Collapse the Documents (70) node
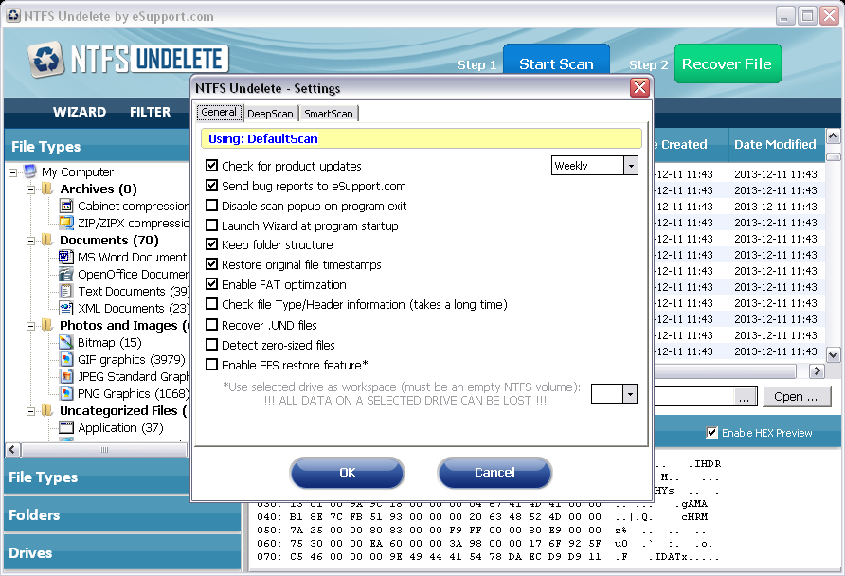Screen dimensions: 845x576 [31, 241]
